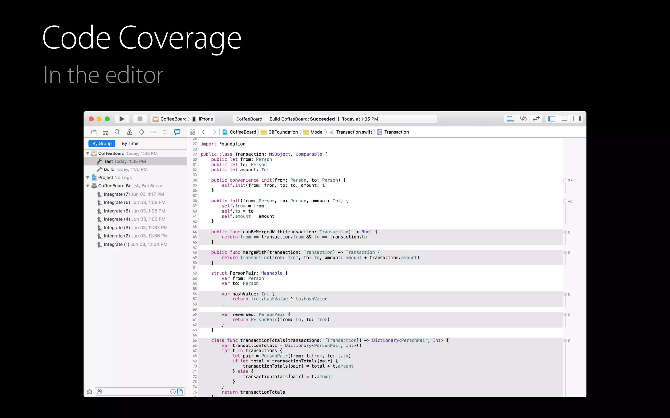Open the Find navigator
The width and height of the screenshot is (670, 418).
(x=117, y=132)
